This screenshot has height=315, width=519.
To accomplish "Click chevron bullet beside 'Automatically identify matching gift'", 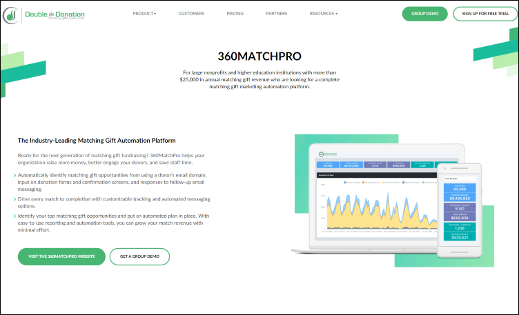I will (x=15, y=176).
